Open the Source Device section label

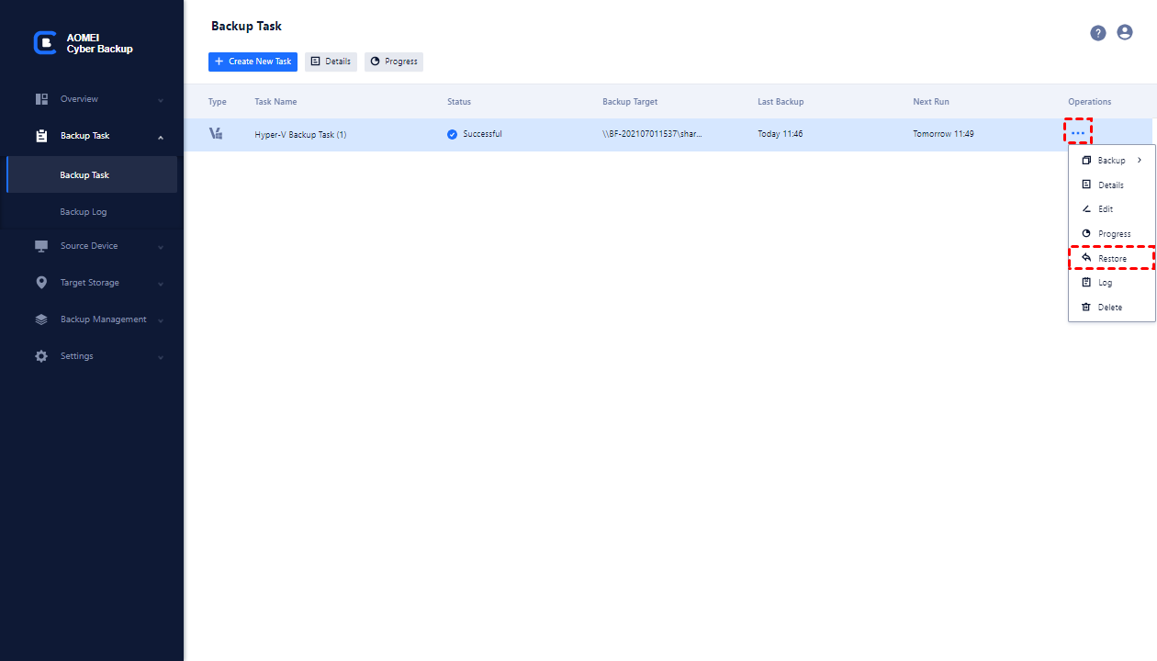pyautogui.click(x=89, y=246)
